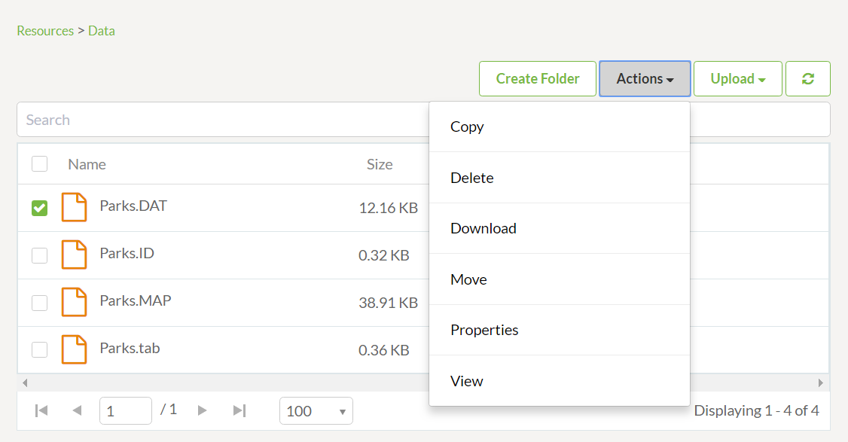Click the refresh icon button
Image resolution: width=848 pixels, height=442 pixels.
(807, 79)
